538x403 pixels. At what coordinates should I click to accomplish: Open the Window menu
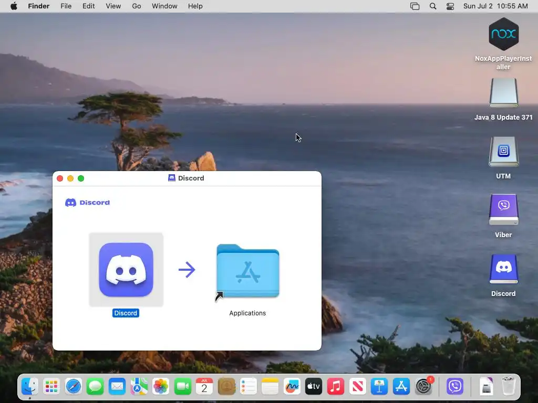click(164, 6)
